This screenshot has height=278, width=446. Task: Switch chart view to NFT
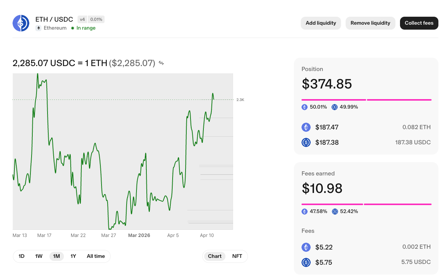click(237, 256)
